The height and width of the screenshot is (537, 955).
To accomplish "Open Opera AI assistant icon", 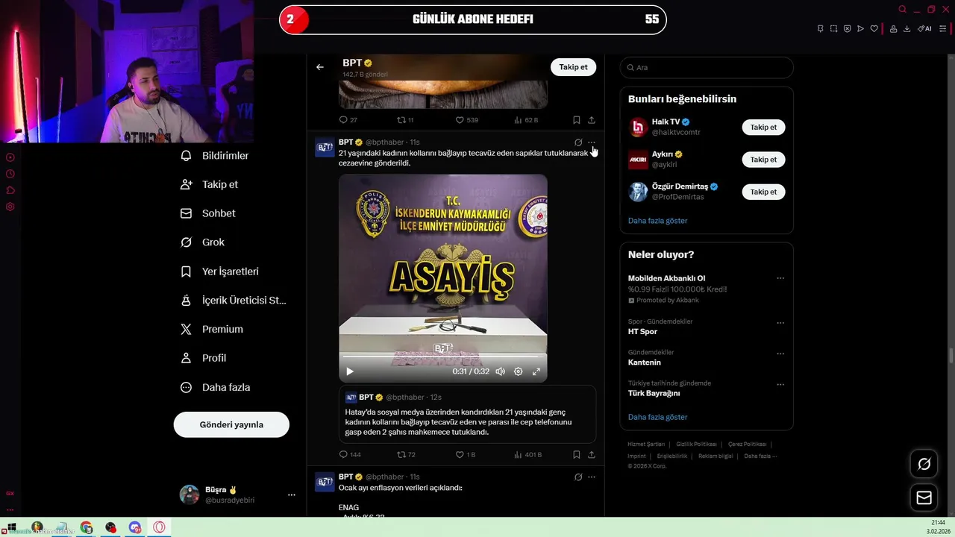I will tap(924, 28).
